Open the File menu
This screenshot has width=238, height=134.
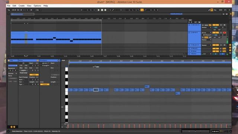pyautogui.click(x=9, y=6)
